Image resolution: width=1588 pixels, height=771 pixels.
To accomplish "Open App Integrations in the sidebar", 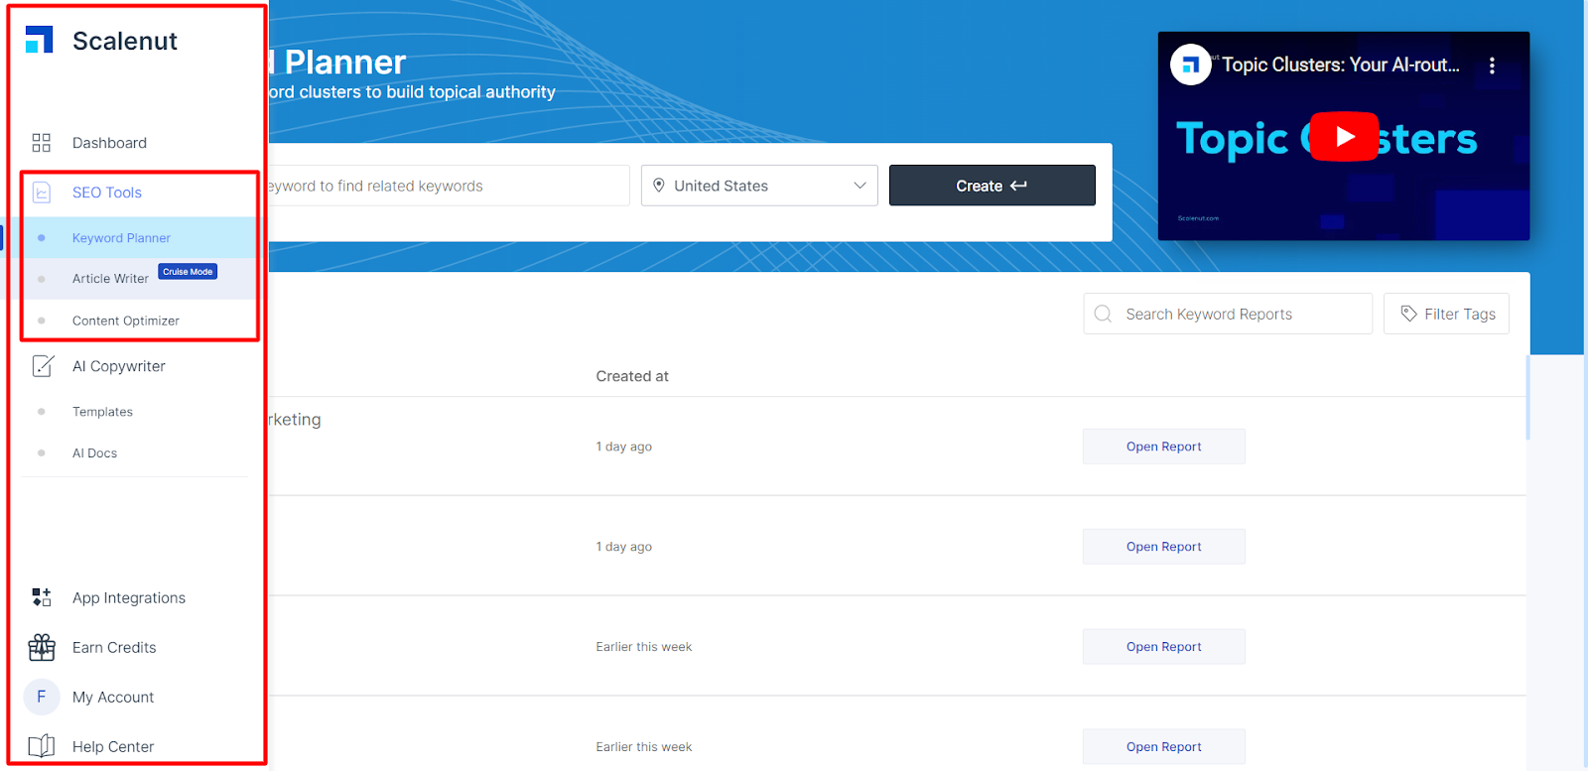I will pyautogui.click(x=129, y=597).
